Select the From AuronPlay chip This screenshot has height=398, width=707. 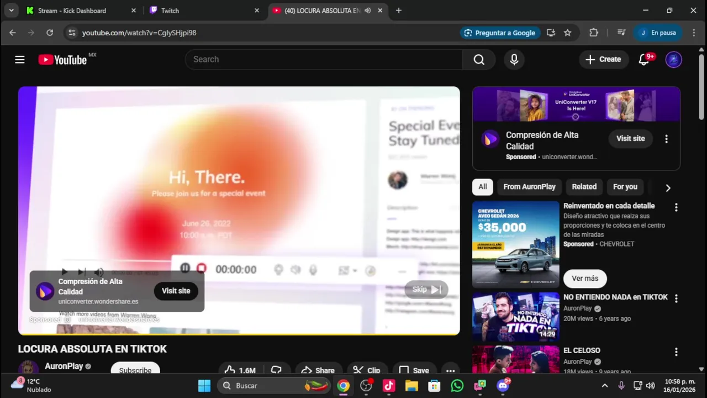pos(529,187)
